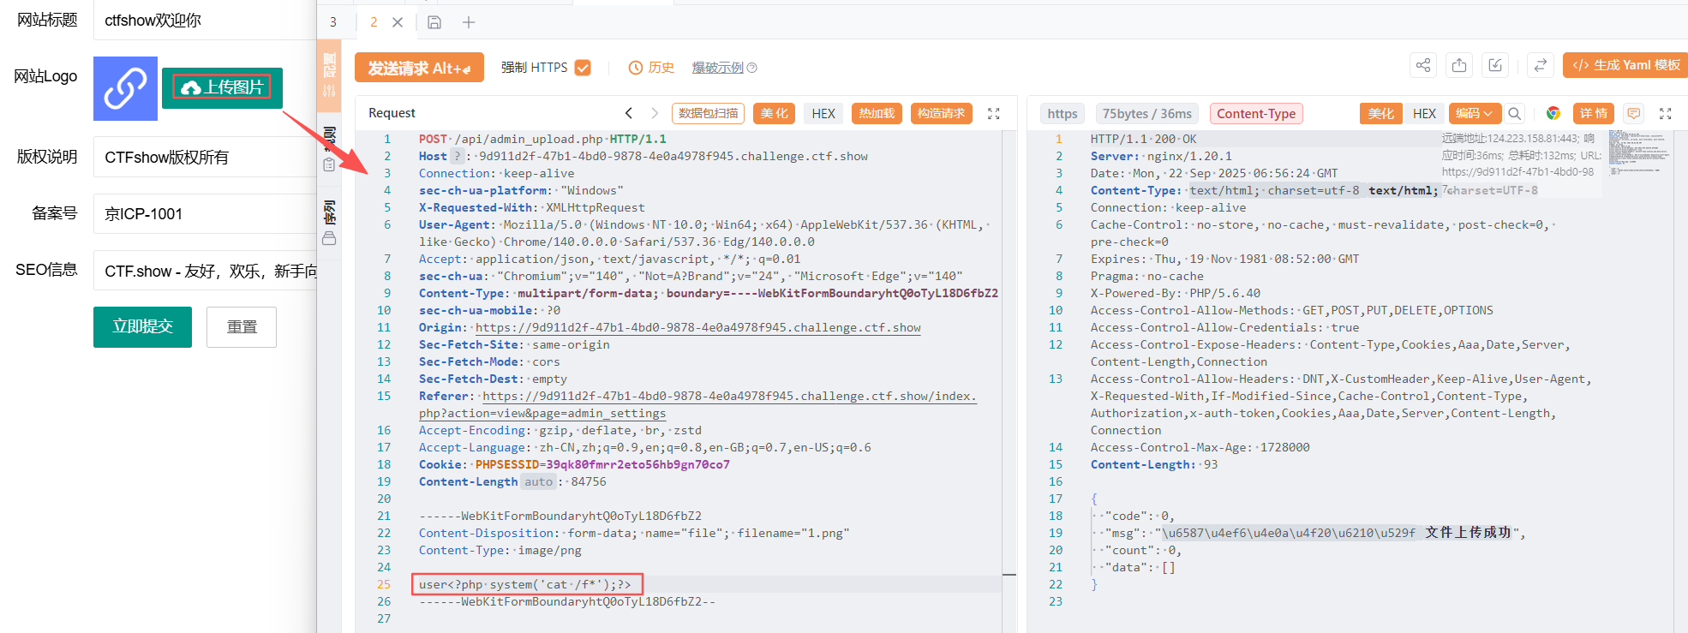Click the save icon in tab bar

[x=434, y=22]
